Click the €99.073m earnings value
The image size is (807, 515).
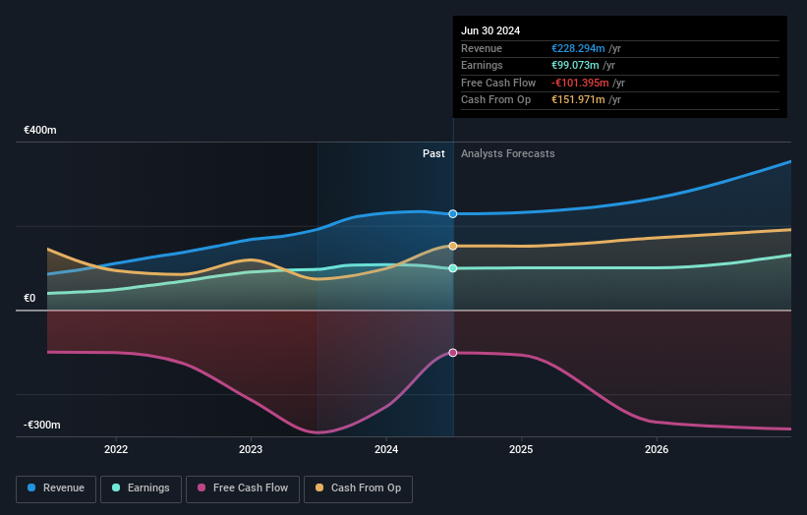tap(575, 65)
